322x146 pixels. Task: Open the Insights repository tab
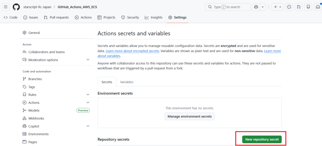pyautogui.click(x=153, y=18)
